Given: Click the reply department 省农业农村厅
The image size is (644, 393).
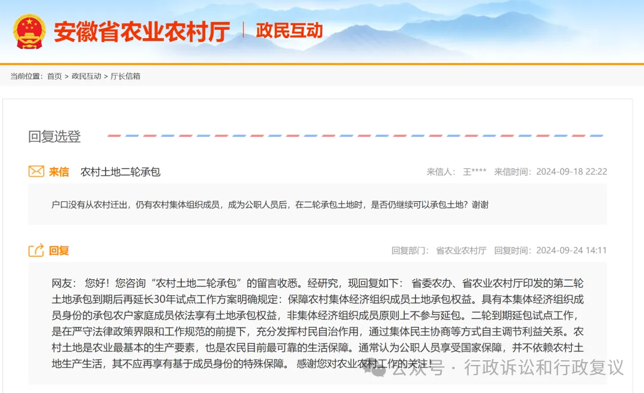Looking at the screenshot, I should pos(461,250).
